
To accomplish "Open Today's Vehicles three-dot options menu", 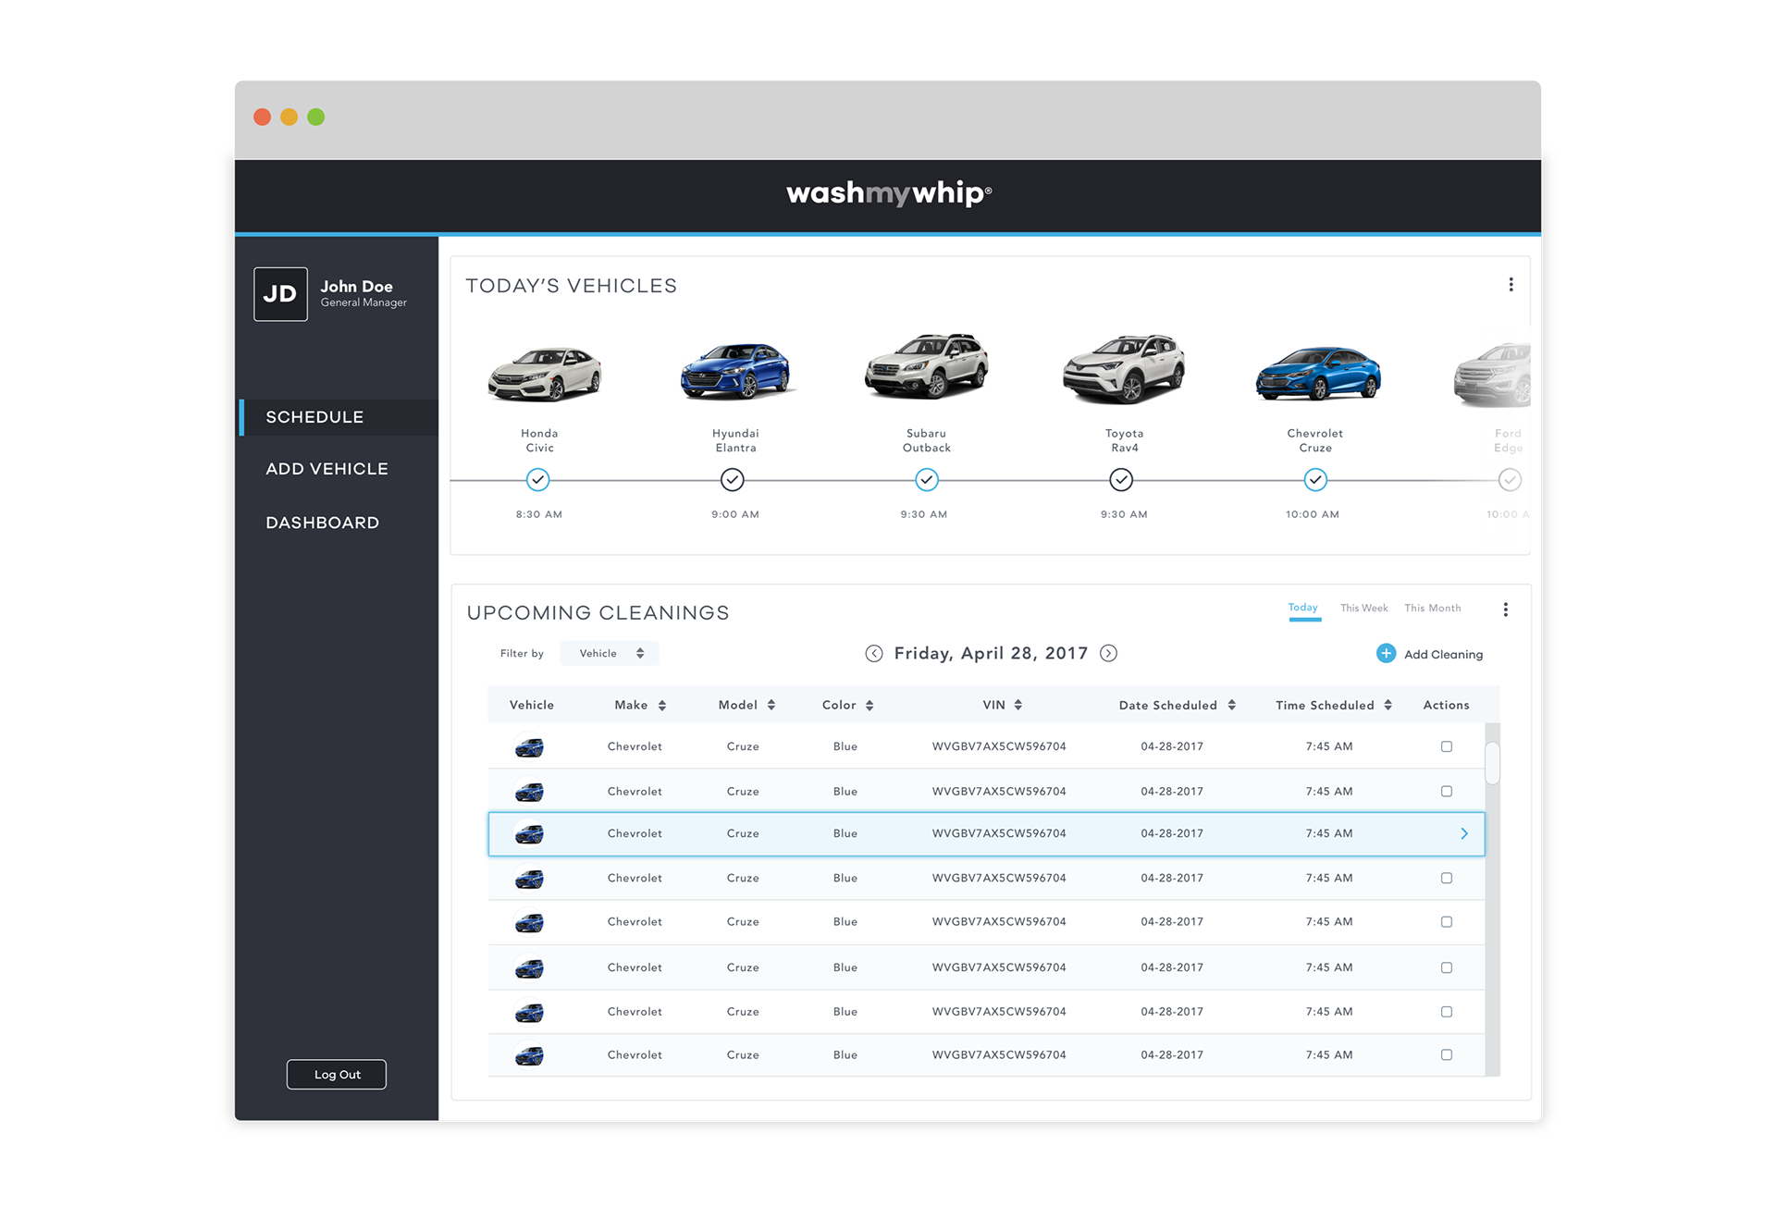I will pos(1511,285).
